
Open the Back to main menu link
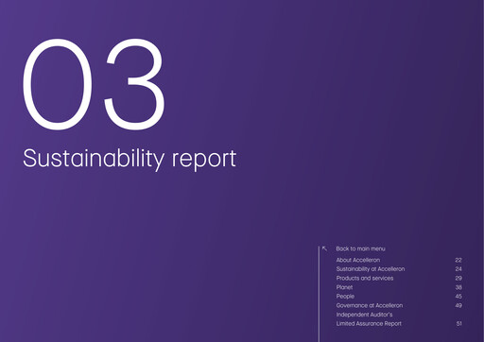point(360,248)
